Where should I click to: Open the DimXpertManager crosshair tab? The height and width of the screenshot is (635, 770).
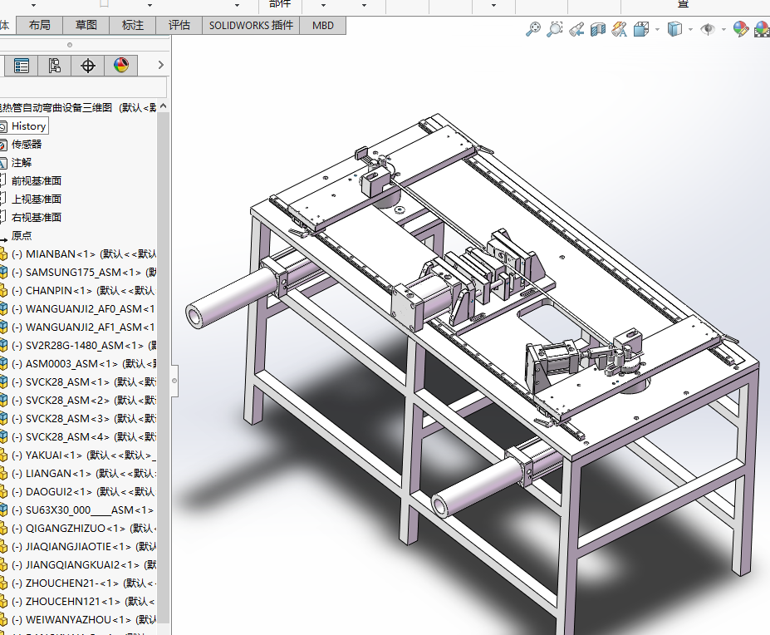pos(88,66)
